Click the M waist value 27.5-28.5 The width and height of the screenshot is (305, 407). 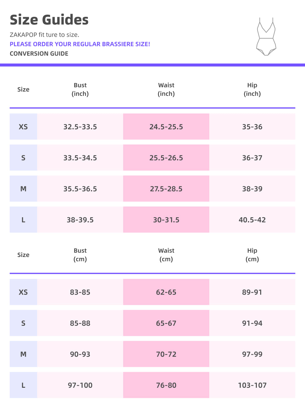click(166, 189)
